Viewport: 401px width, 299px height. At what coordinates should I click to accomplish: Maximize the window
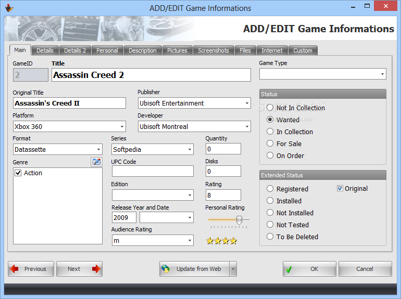[367, 6]
